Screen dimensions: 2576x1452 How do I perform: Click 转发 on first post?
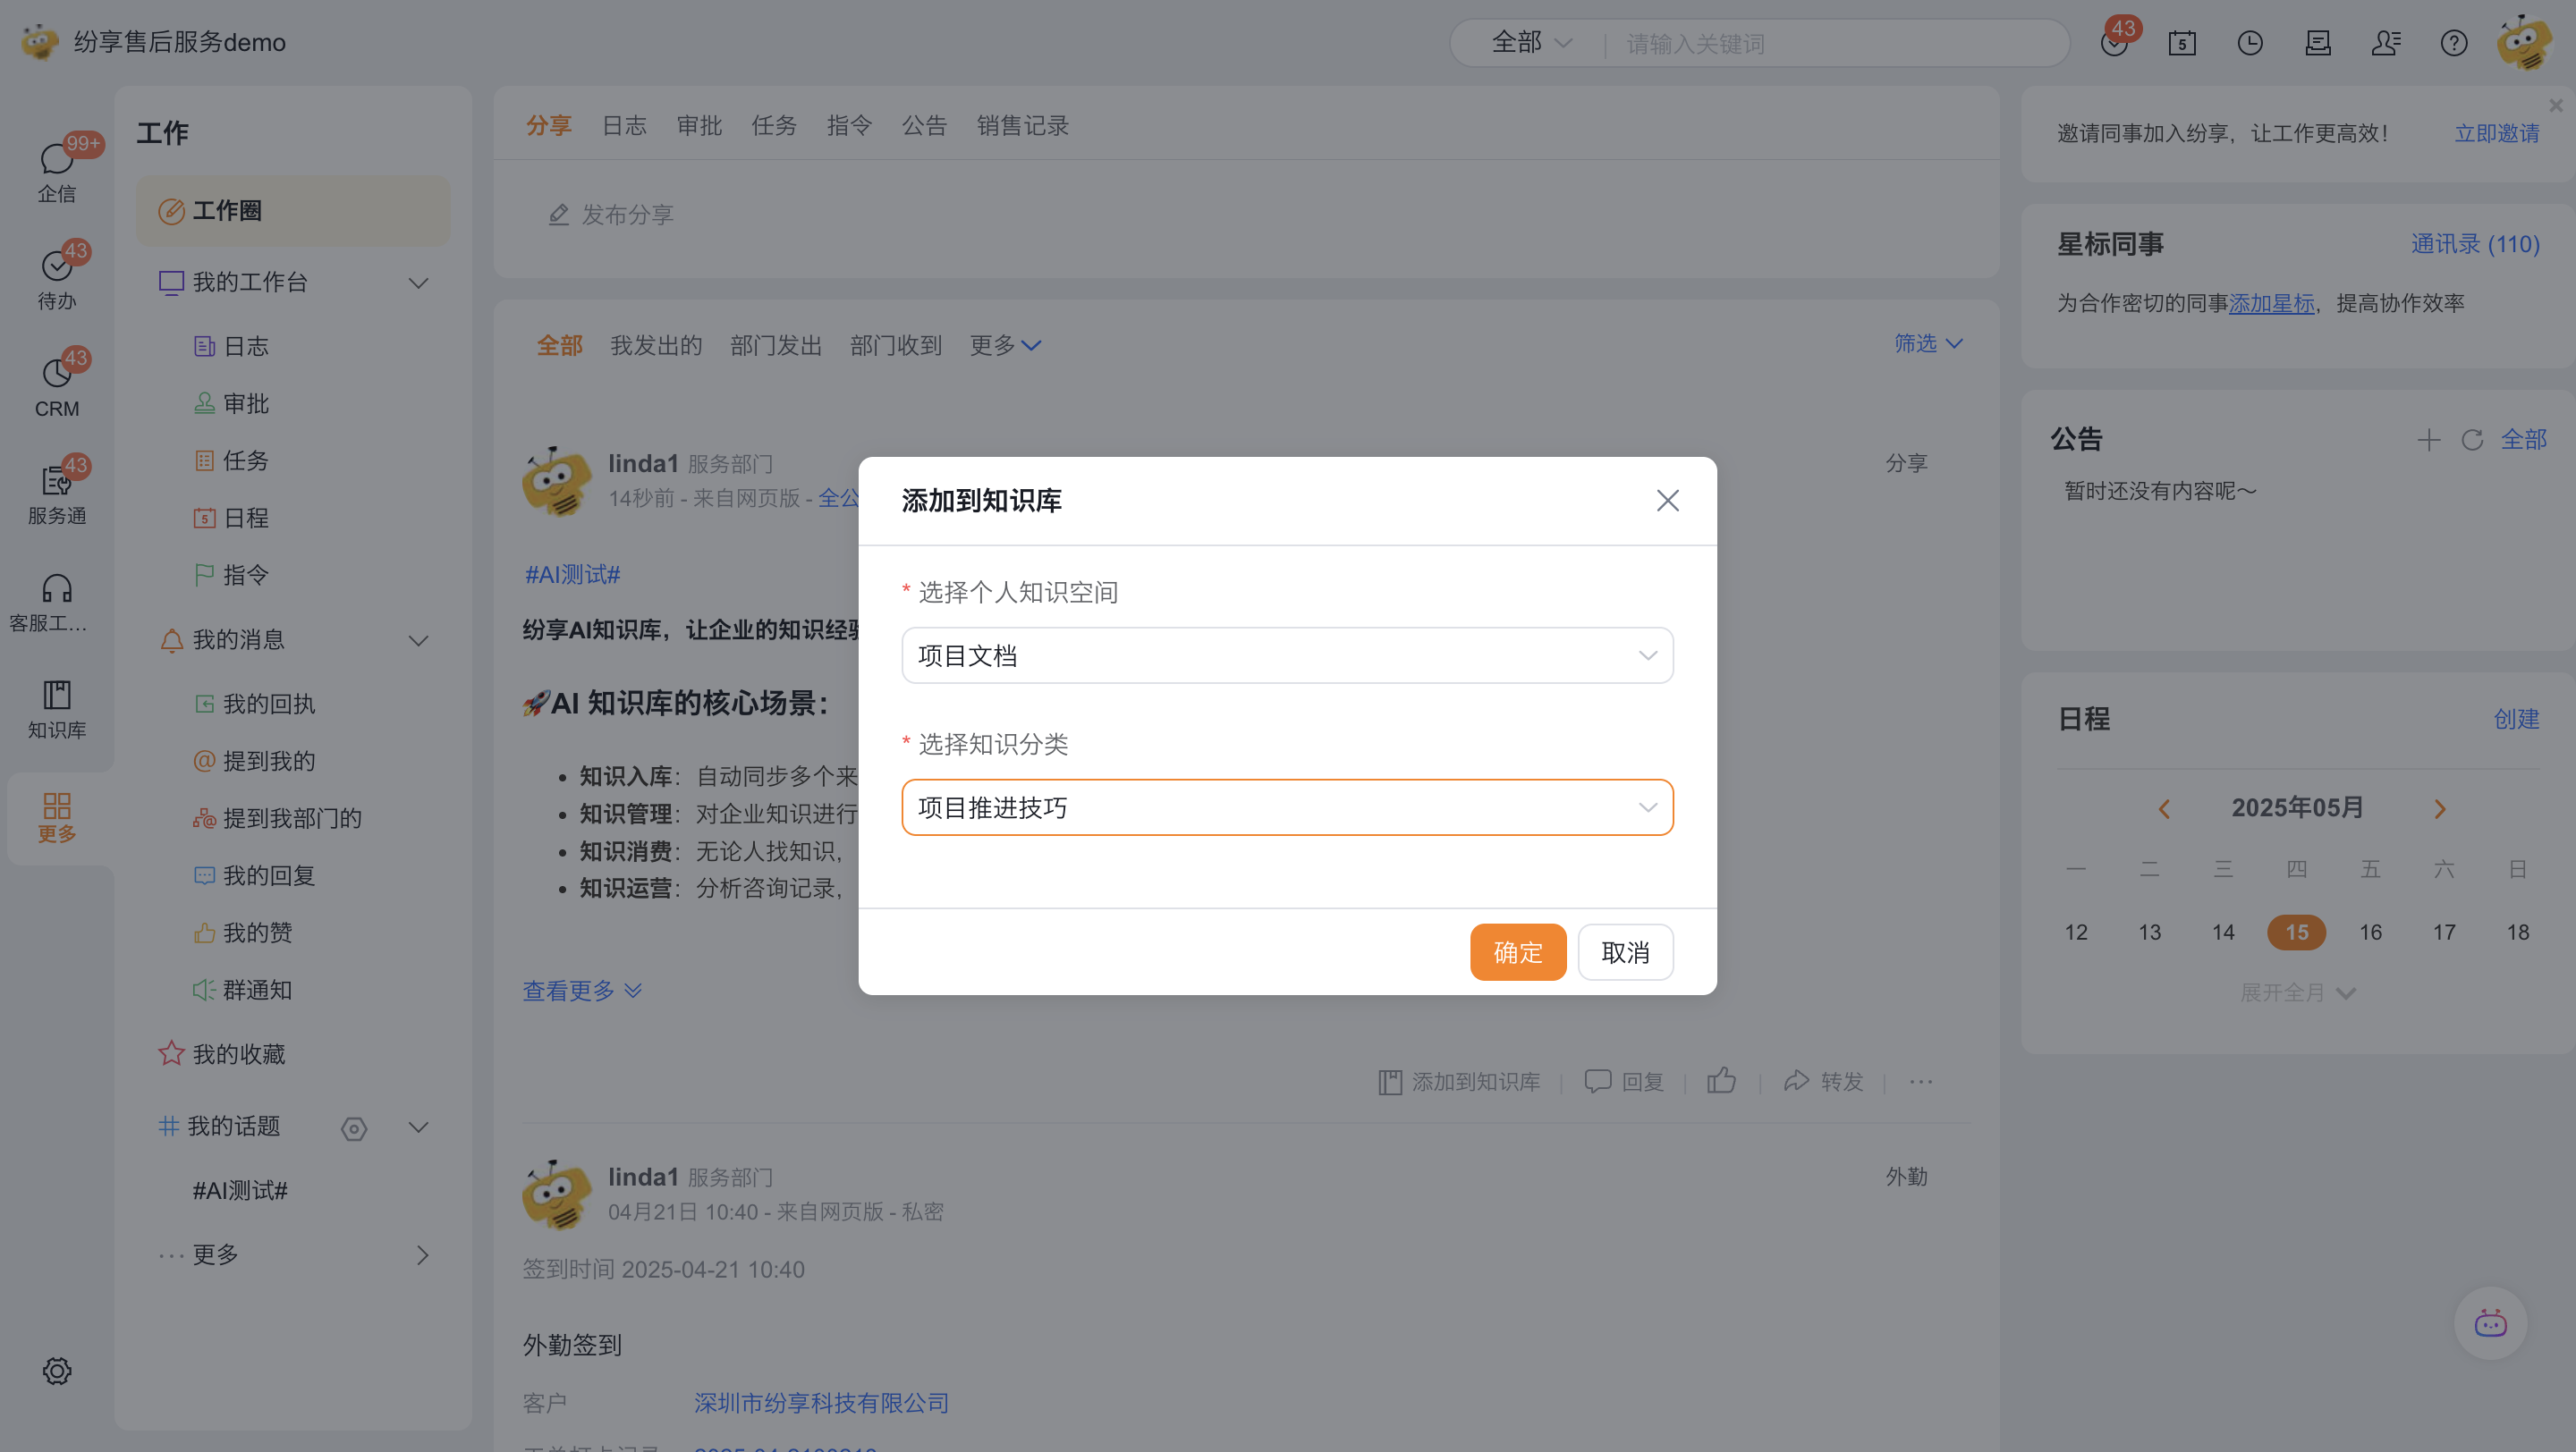pos(1823,1081)
